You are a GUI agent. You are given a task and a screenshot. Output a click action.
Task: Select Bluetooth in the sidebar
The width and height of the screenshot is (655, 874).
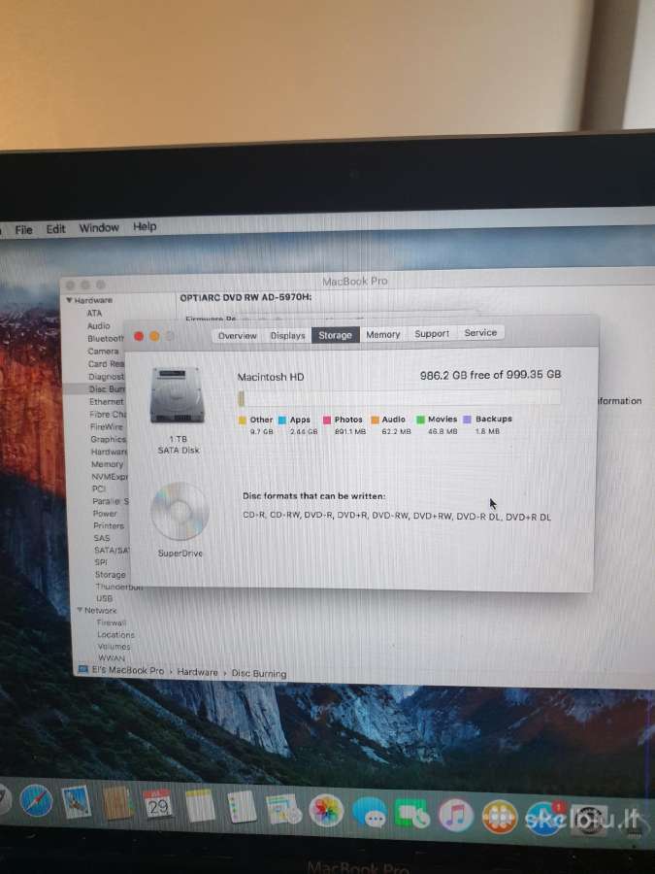click(x=105, y=338)
